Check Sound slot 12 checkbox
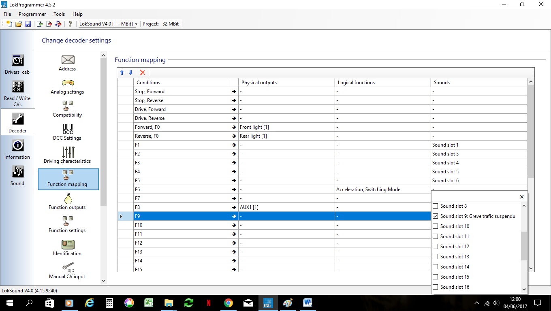 coord(436,247)
